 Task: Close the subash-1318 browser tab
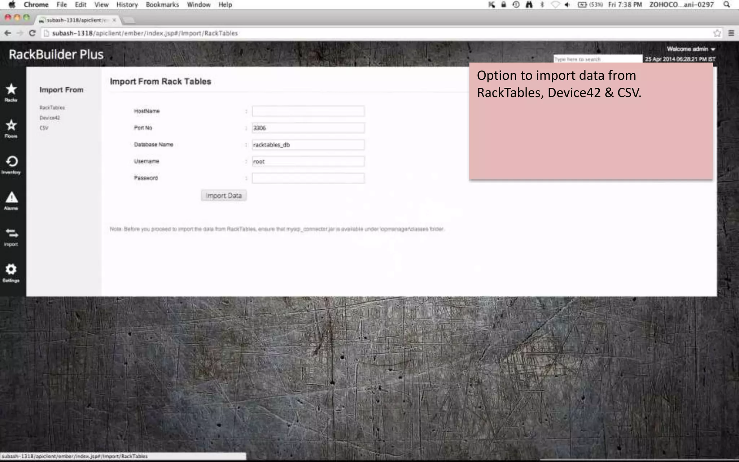[114, 20]
